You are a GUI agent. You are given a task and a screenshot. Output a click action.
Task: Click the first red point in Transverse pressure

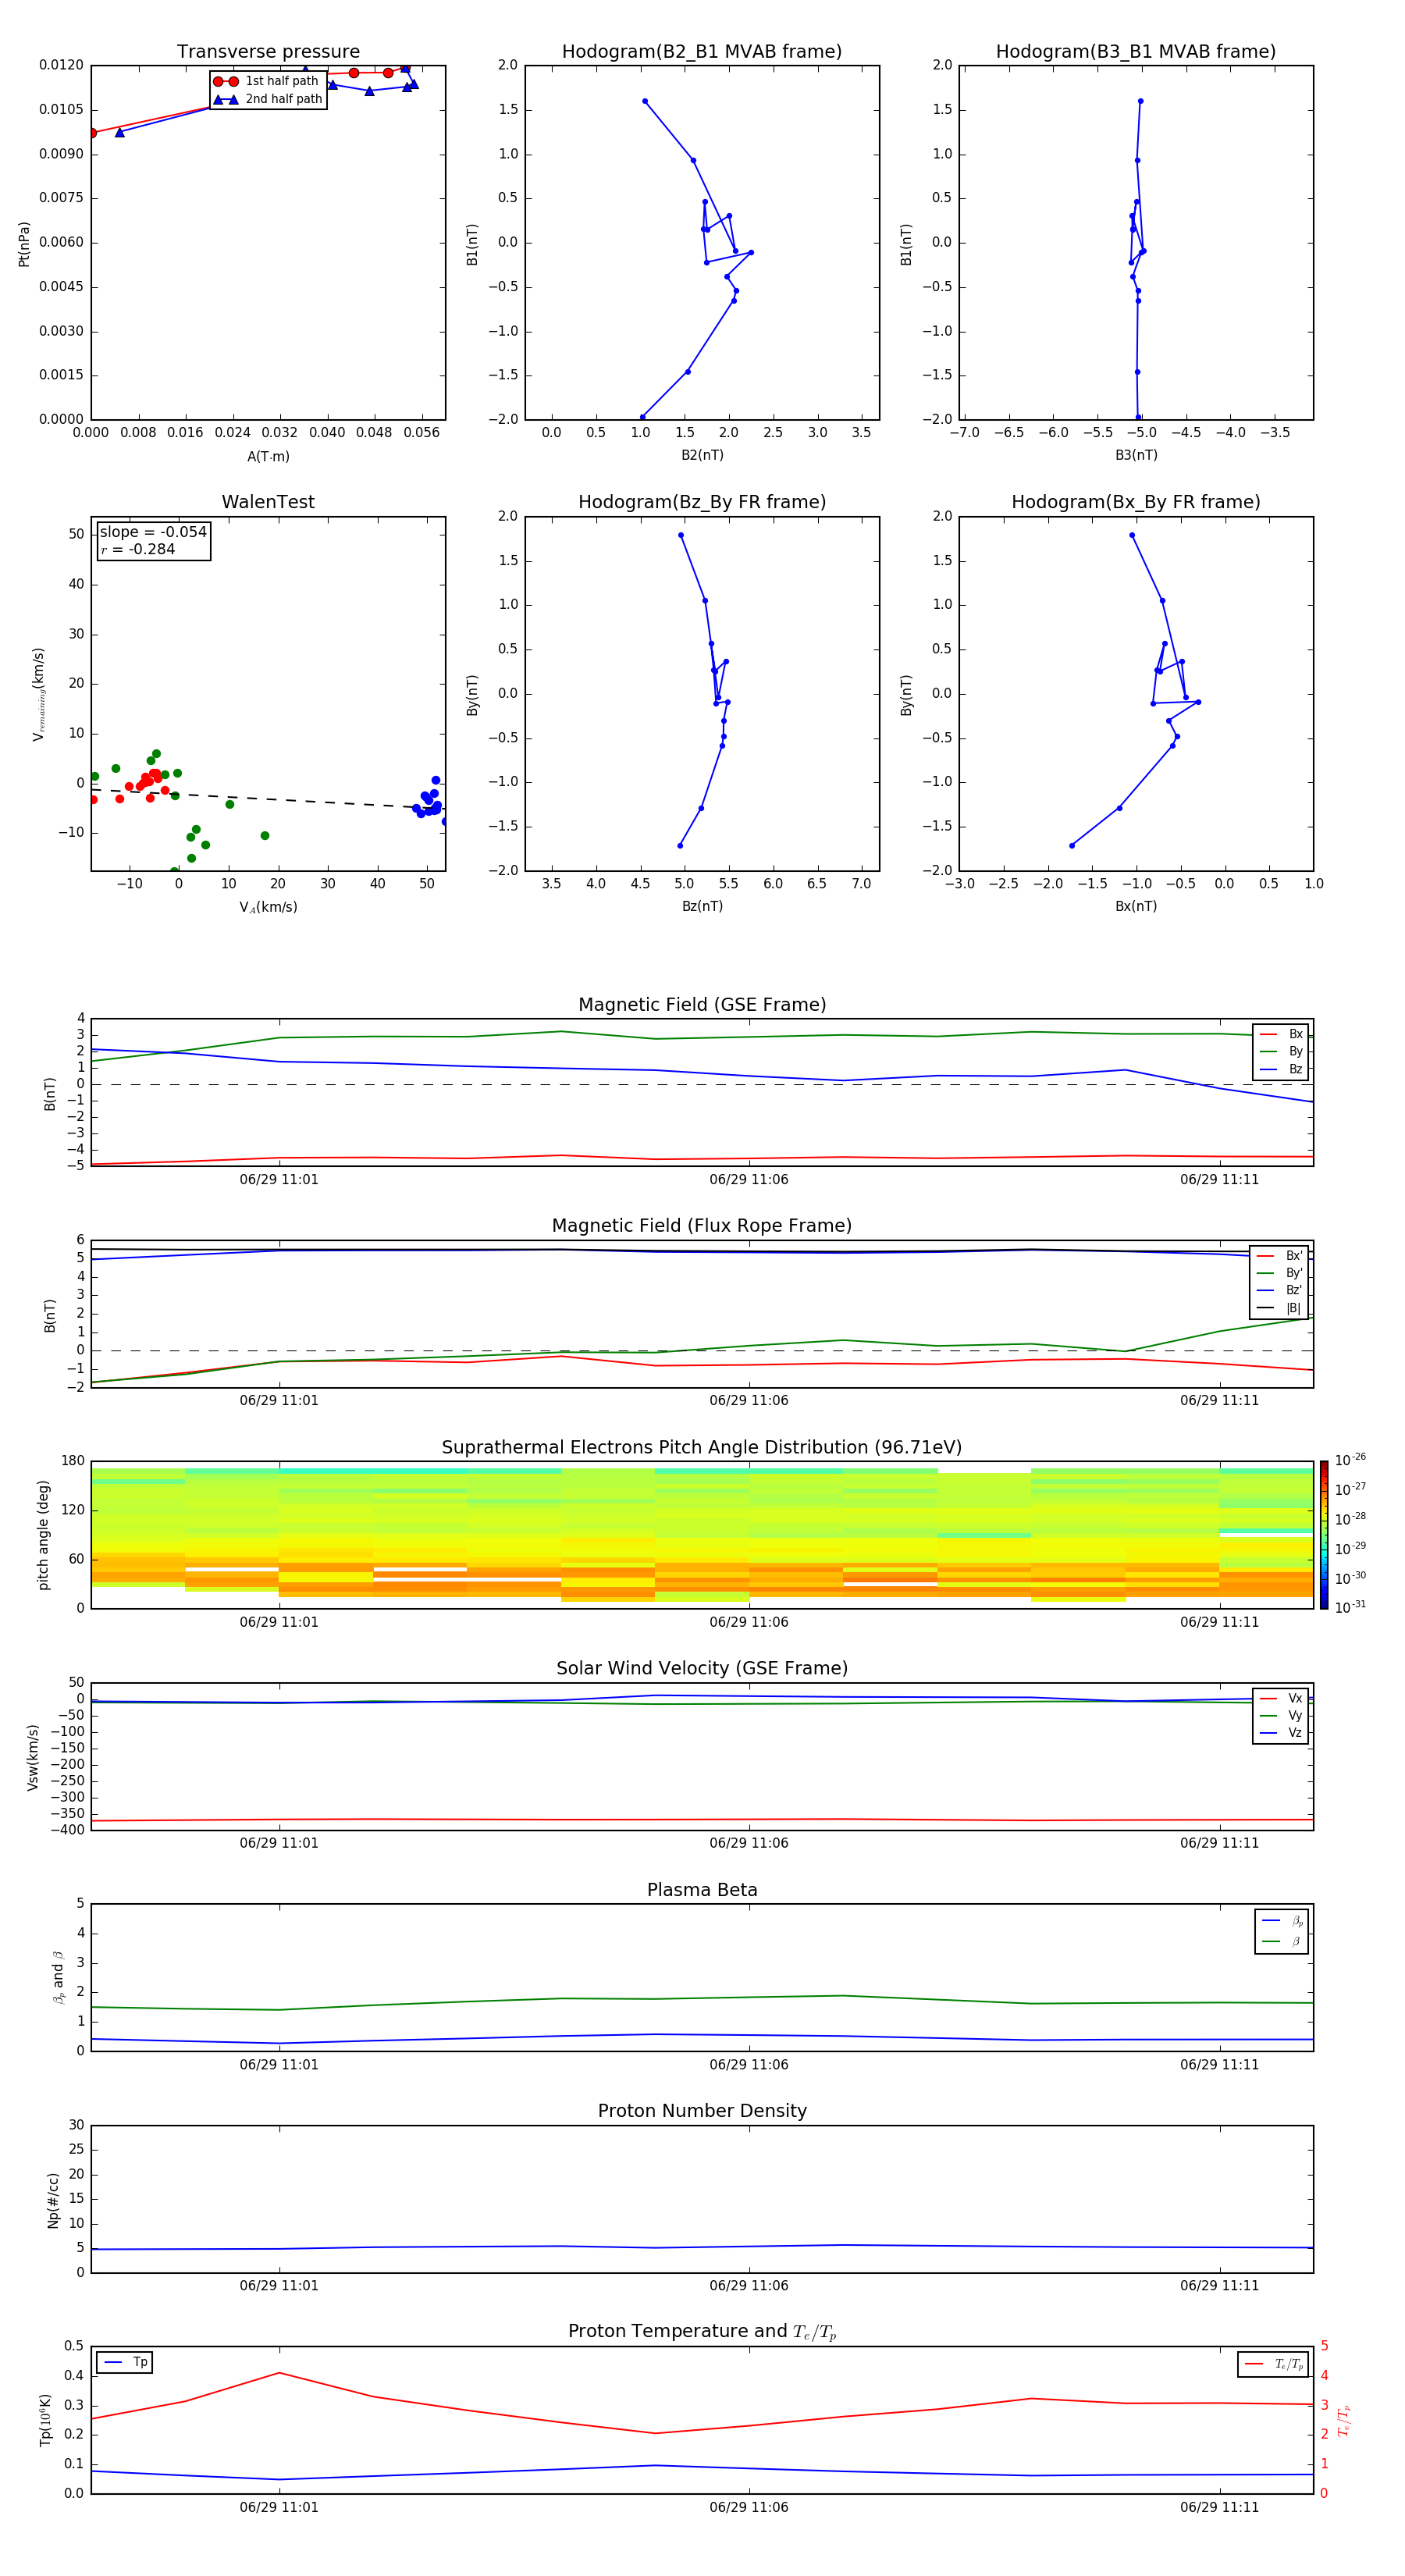(92, 133)
